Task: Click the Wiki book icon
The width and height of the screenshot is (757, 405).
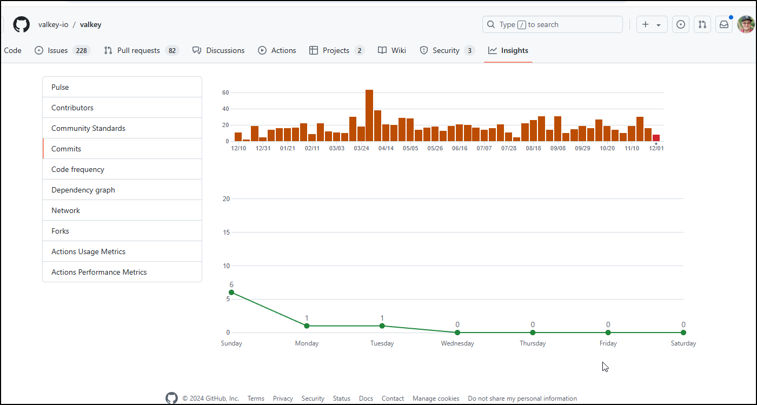Action: (382, 50)
